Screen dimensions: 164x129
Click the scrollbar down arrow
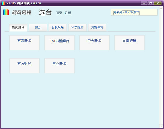(161, 126)
